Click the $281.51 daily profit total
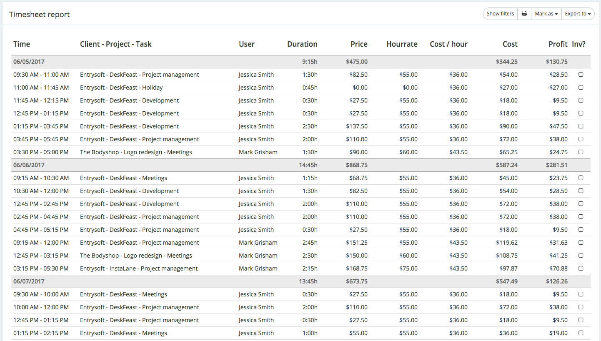Viewport: 601px width, 341px height. pos(557,165)
